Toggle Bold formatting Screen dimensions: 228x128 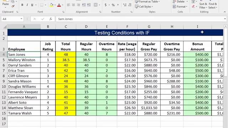22,5
